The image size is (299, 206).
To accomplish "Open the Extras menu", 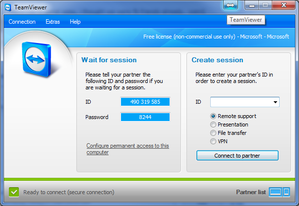I will coord(53,22).
